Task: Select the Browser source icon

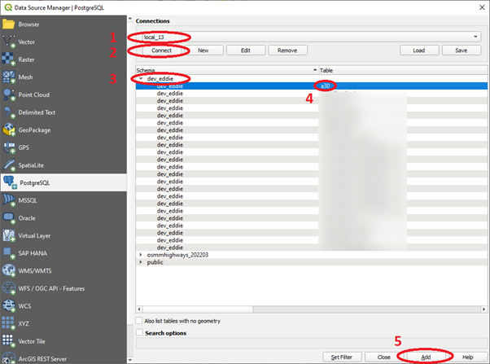Action: [10, 24]
